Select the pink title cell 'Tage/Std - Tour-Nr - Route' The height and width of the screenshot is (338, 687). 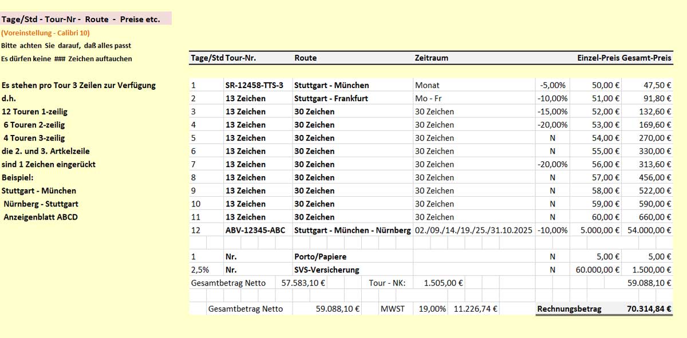click(86, 19)
